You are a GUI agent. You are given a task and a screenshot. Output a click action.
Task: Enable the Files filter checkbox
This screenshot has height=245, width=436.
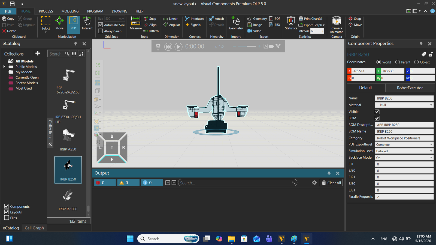coord(7,218)
